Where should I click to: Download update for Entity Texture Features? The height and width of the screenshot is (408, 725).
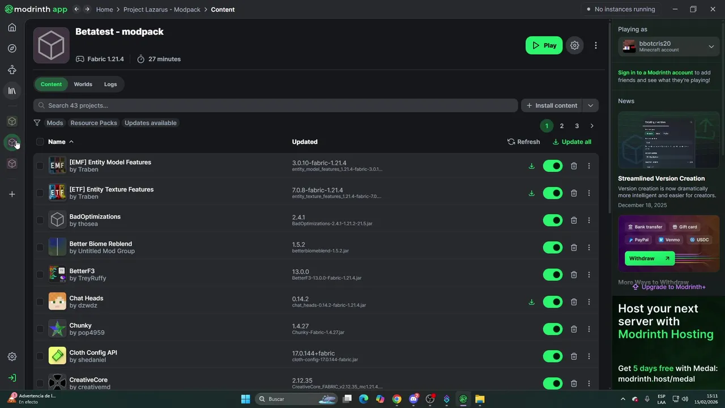[x=531, y=193]
